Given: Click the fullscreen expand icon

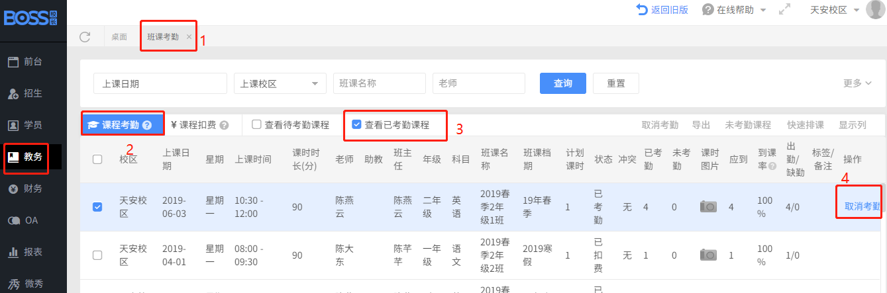Looking at the screenshot, I should 784,10.
